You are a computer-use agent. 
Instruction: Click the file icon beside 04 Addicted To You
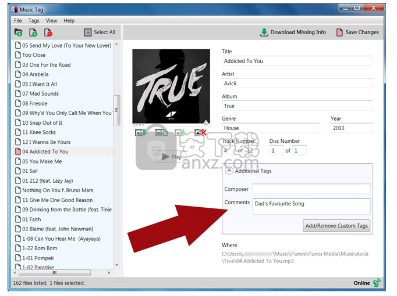[17, 151]
